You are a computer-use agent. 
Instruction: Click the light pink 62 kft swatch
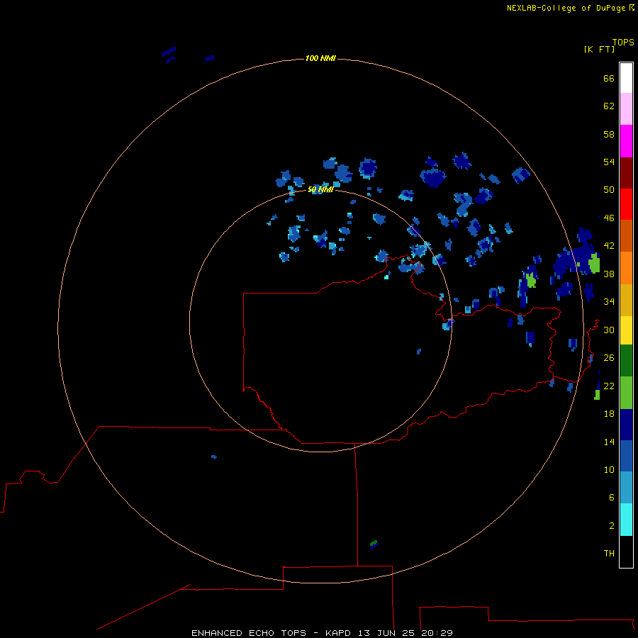[626, 108]
